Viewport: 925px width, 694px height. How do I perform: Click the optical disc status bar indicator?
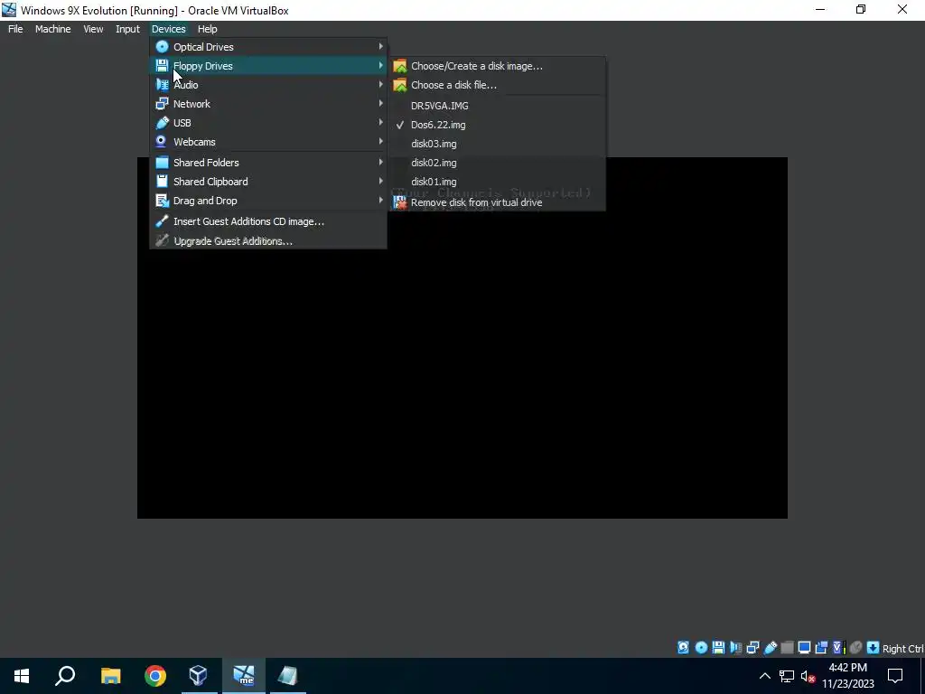(701, 647)
